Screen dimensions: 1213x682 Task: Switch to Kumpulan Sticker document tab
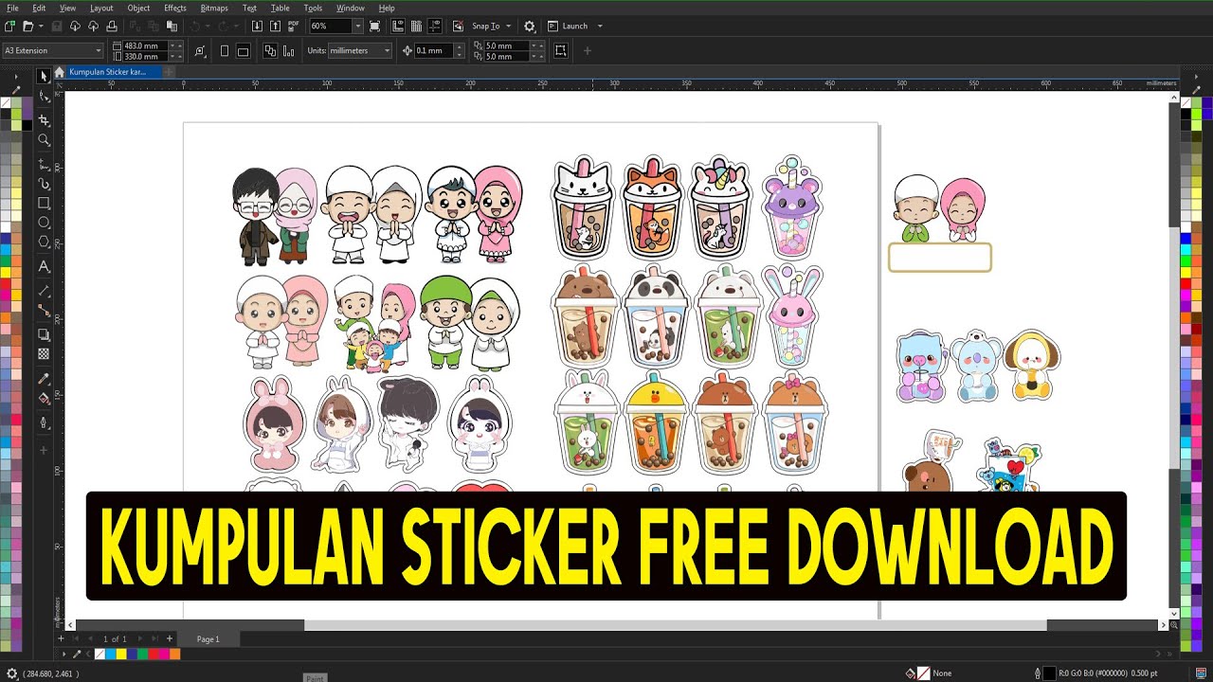click(114, 72)
